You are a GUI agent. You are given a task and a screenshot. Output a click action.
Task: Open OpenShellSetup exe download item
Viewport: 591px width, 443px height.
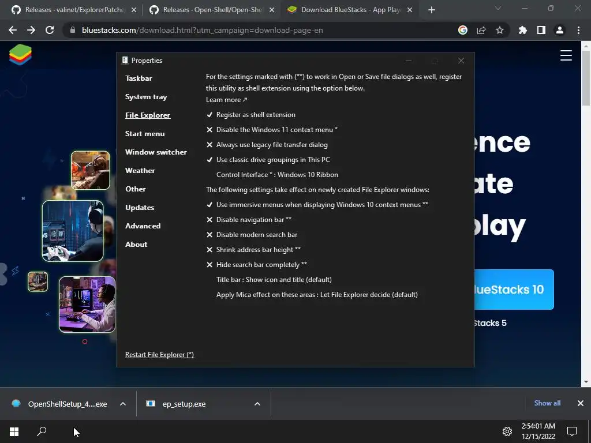click(60, 404)
